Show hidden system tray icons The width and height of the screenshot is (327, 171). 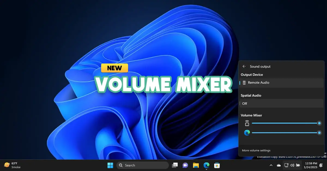(271, 165)
